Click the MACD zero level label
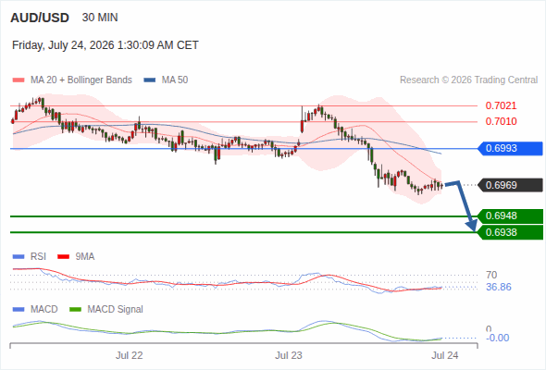This screenshot has height=370, width=546. pyautogui.click(x=489, y=329)
